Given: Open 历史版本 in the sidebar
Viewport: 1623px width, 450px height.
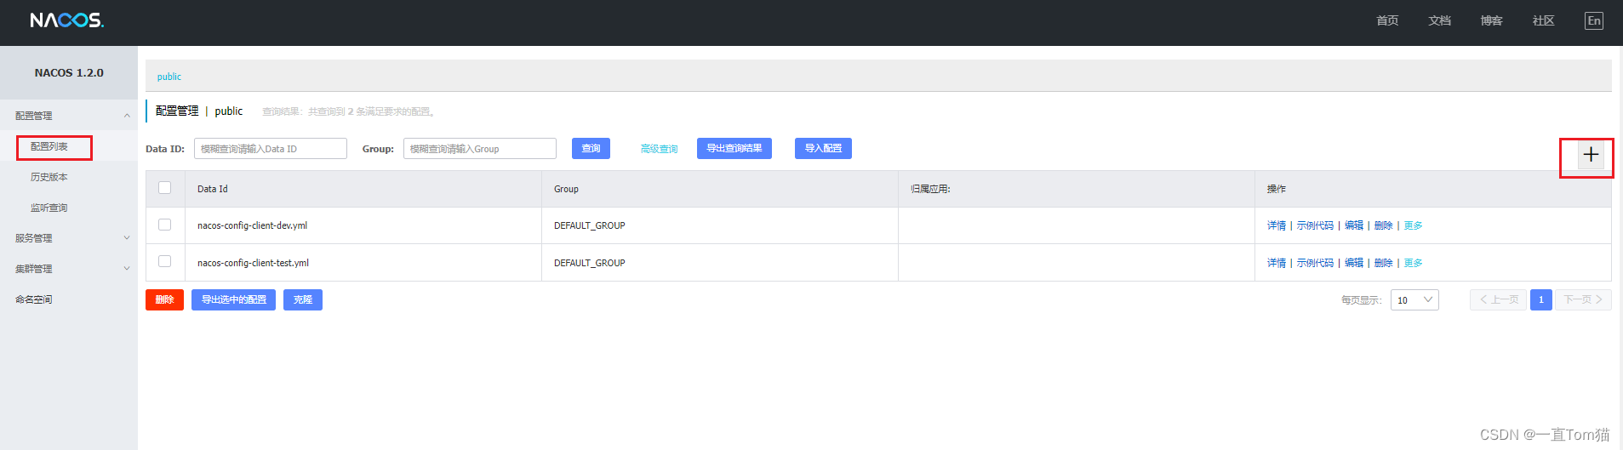Looking at the screenshot, I should pyautogui.click(x=49, y=177).
